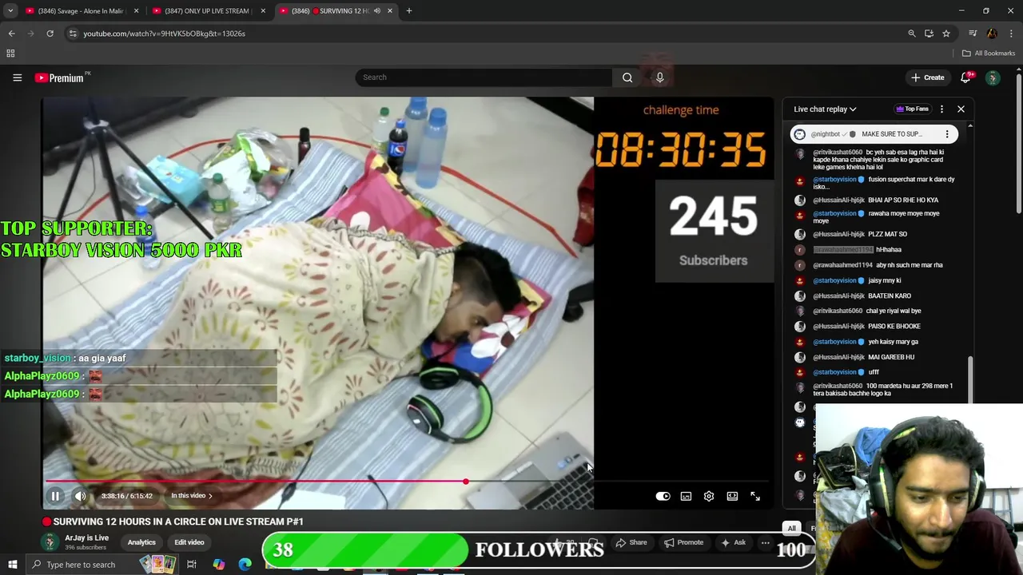Open options for pinned nightbot message
The image size is (1023, 575).
[947, 134]
